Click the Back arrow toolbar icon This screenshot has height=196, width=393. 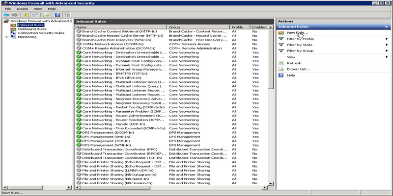pos(6,15)
